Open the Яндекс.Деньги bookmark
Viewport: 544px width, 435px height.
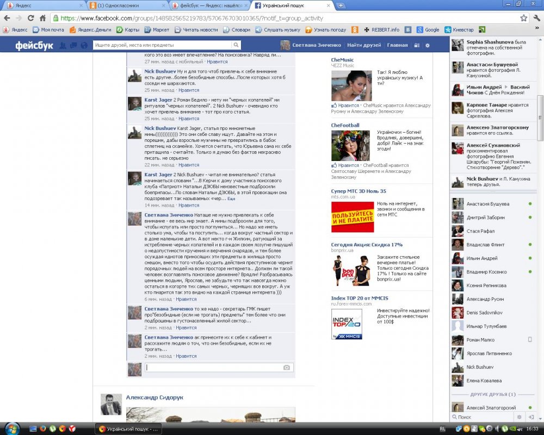[x=90, y=30]
